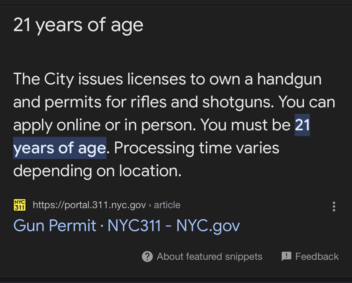The image size is (352, 283).
Task: Click 'apply online or in person' text
Action: click(105, 125)
